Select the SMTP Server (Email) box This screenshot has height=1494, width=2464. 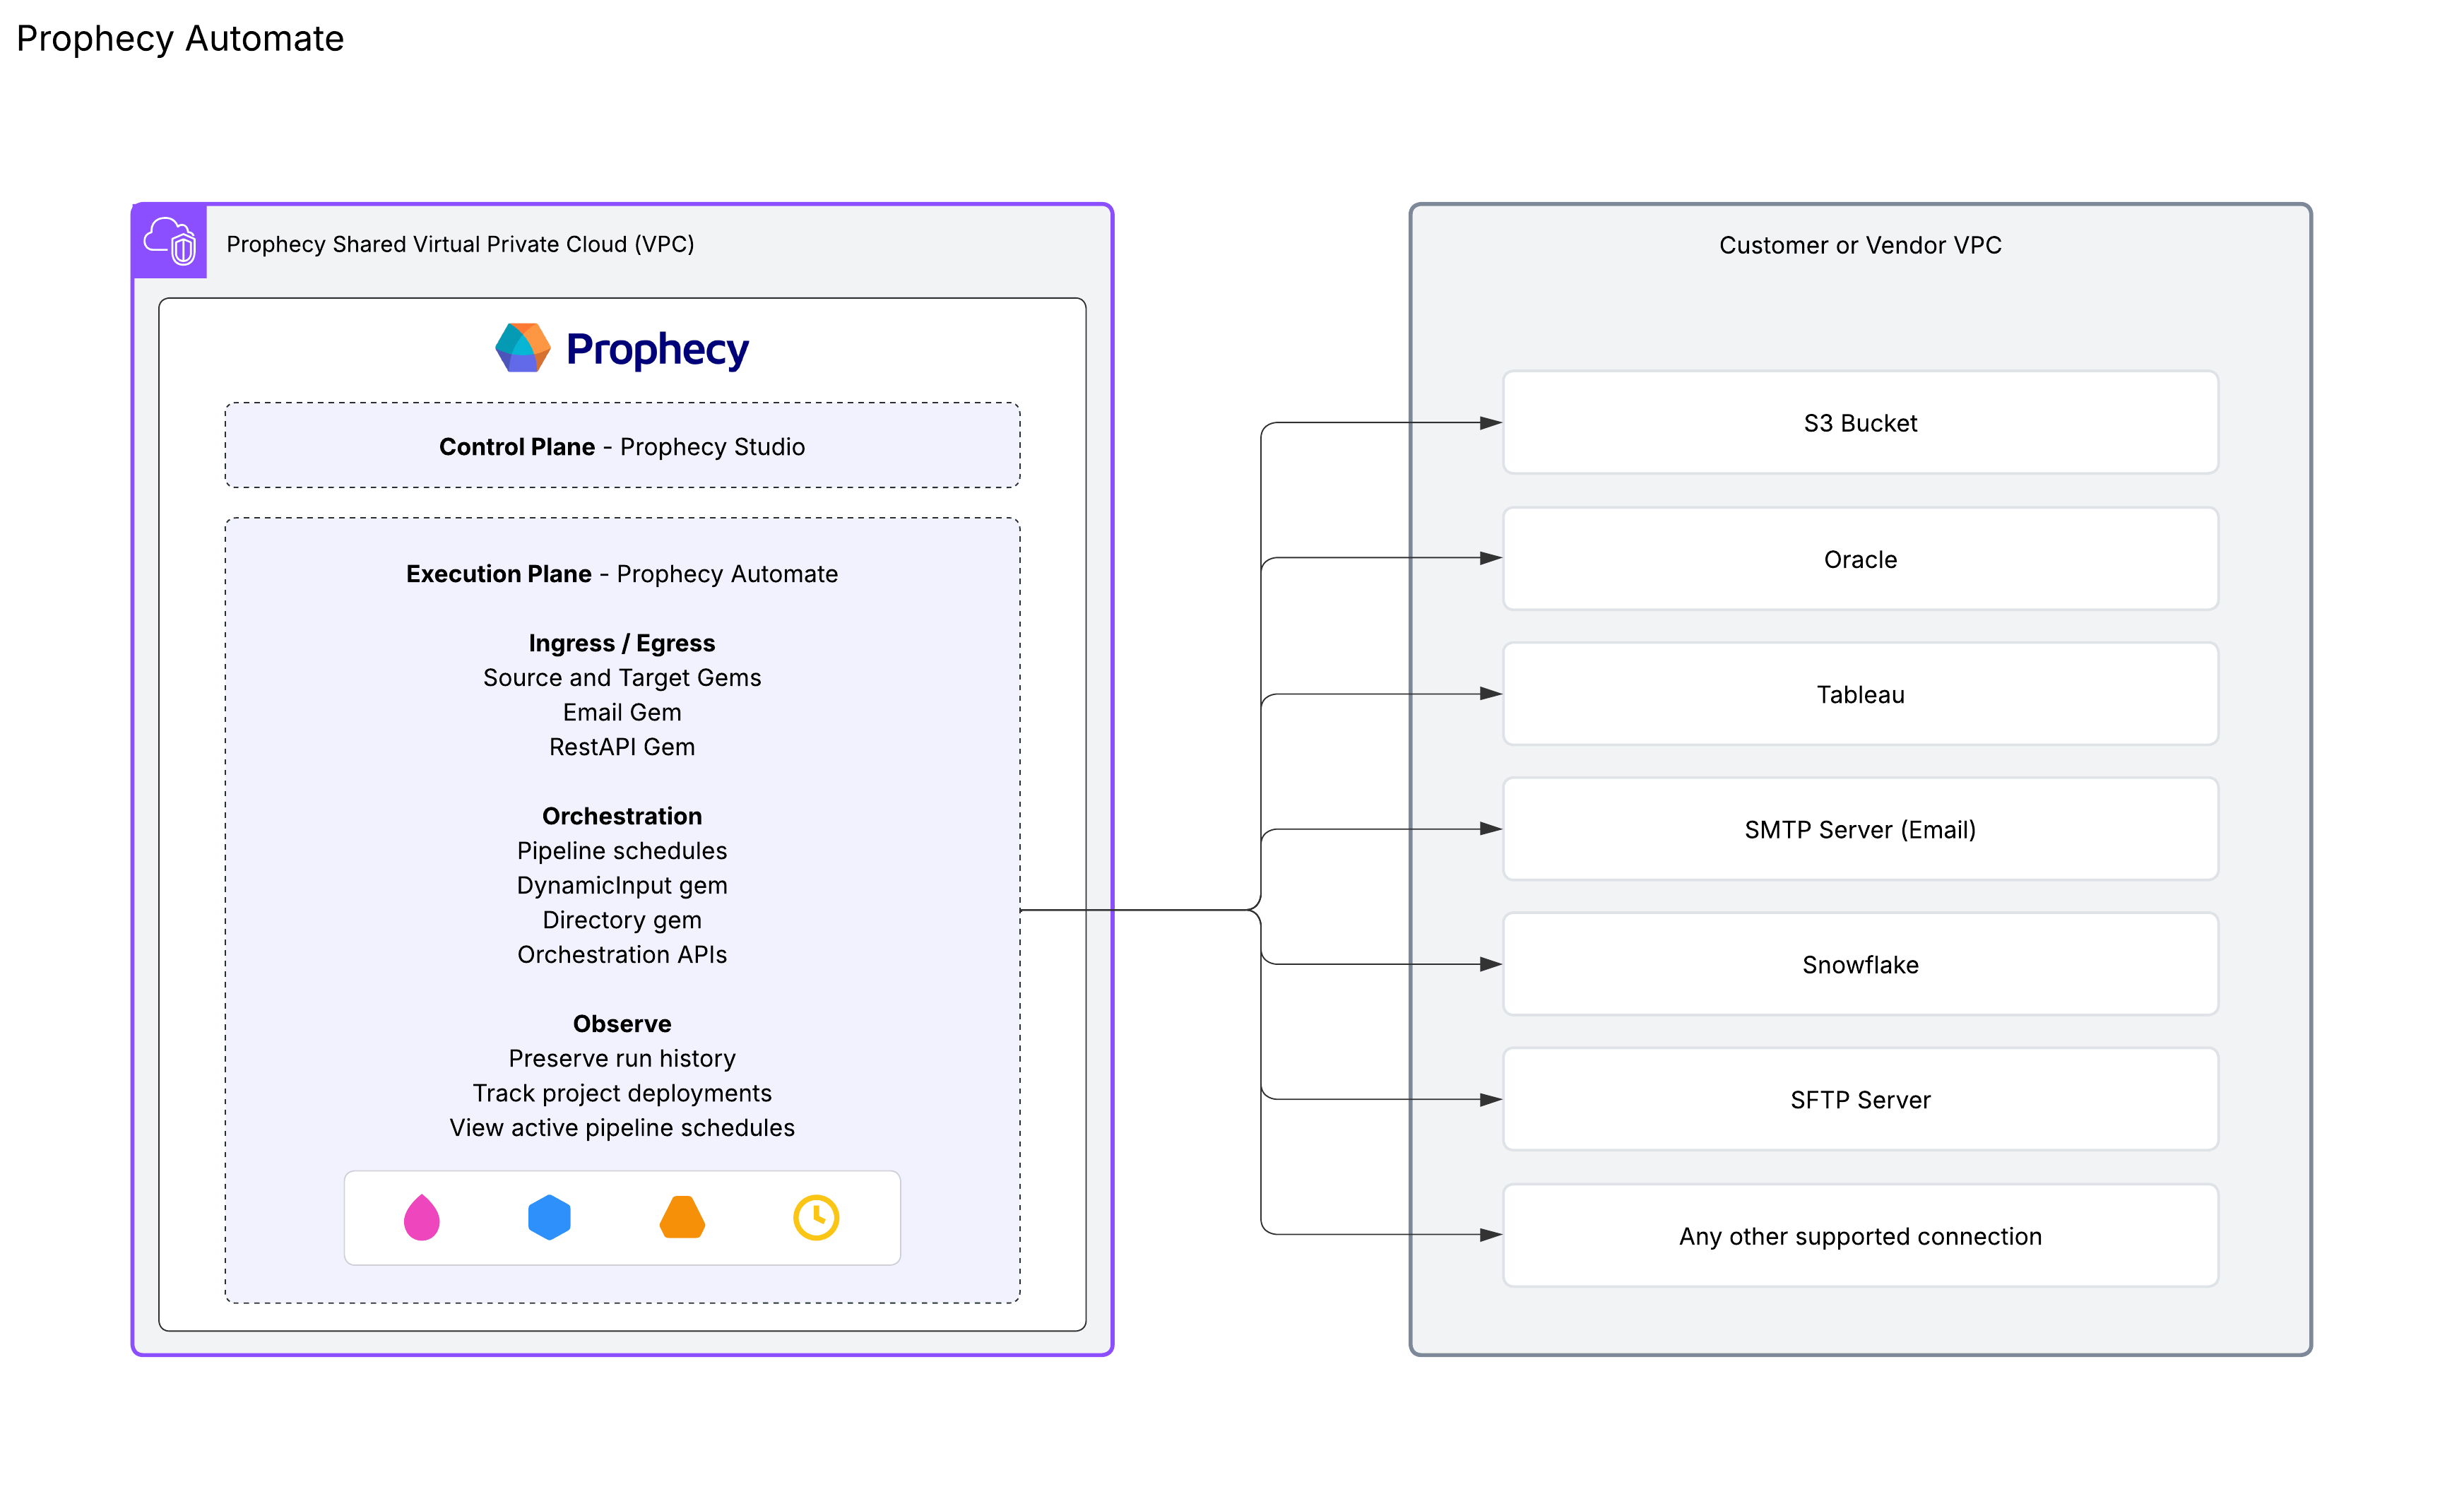coord(1860,829)
